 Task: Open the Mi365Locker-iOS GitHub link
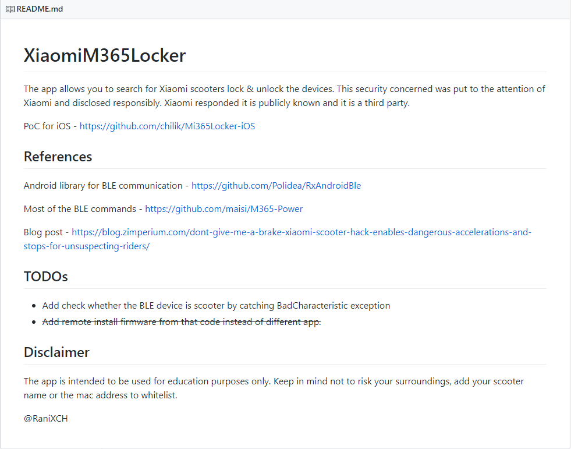pyautogui.click(x=167, y=126)
